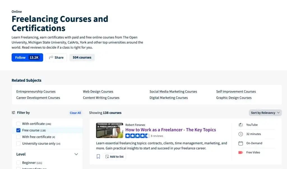Screen dimensions: 287x169
Task: Click the Add to list icon
Action: tap(107, 156)
